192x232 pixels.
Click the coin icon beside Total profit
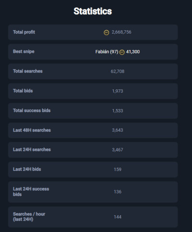(x=107, y=33)
